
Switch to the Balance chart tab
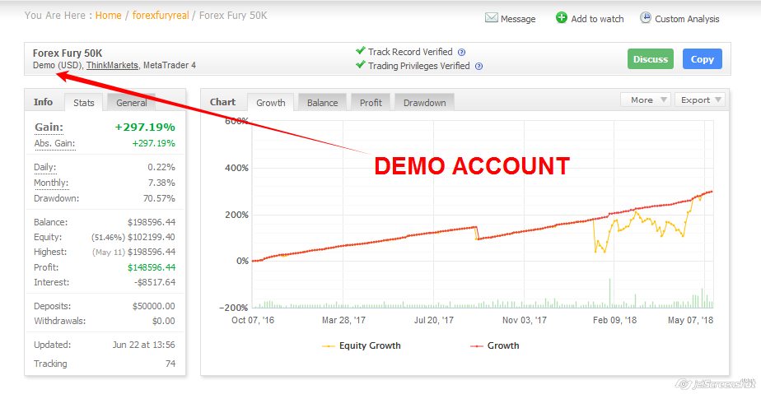(322, 103)
